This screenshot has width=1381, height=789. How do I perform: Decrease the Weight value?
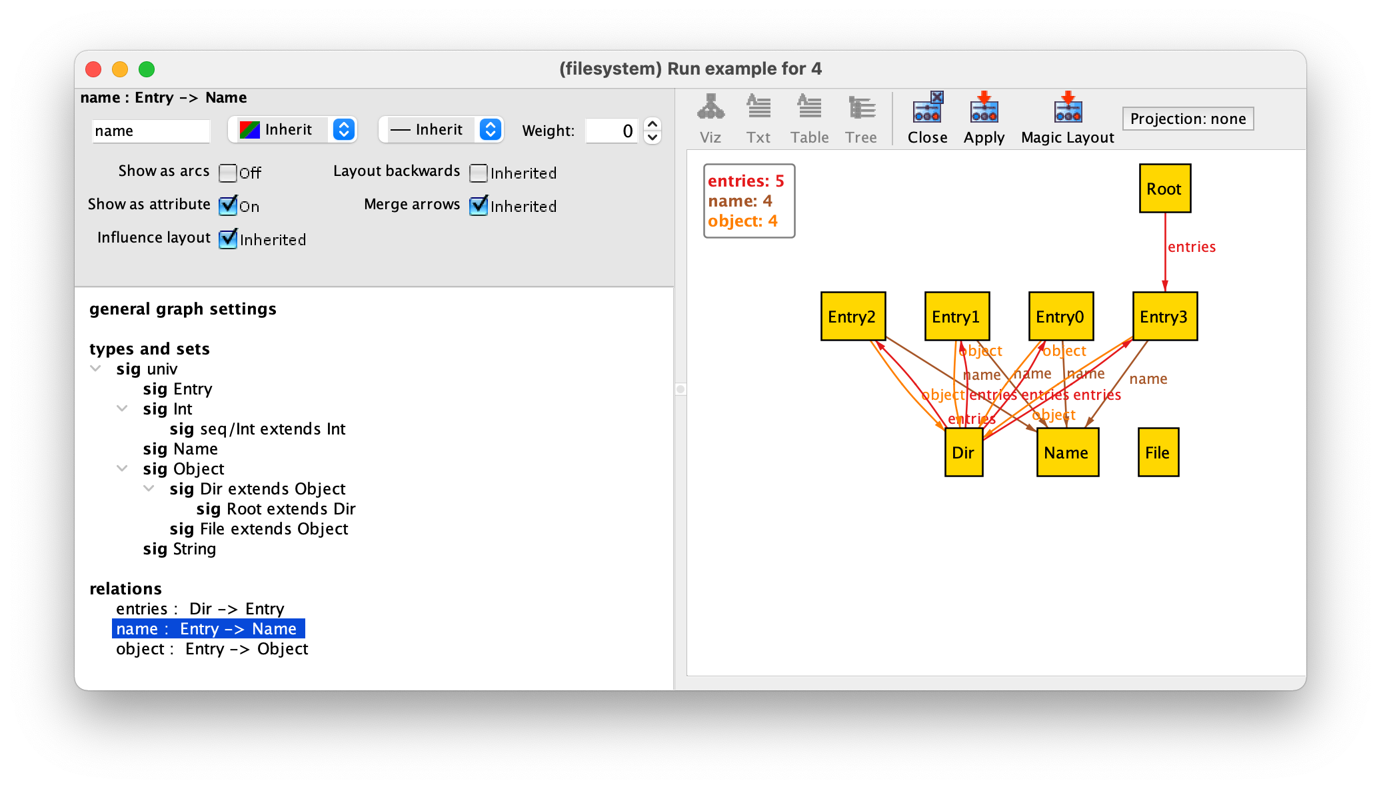(653, 137)
